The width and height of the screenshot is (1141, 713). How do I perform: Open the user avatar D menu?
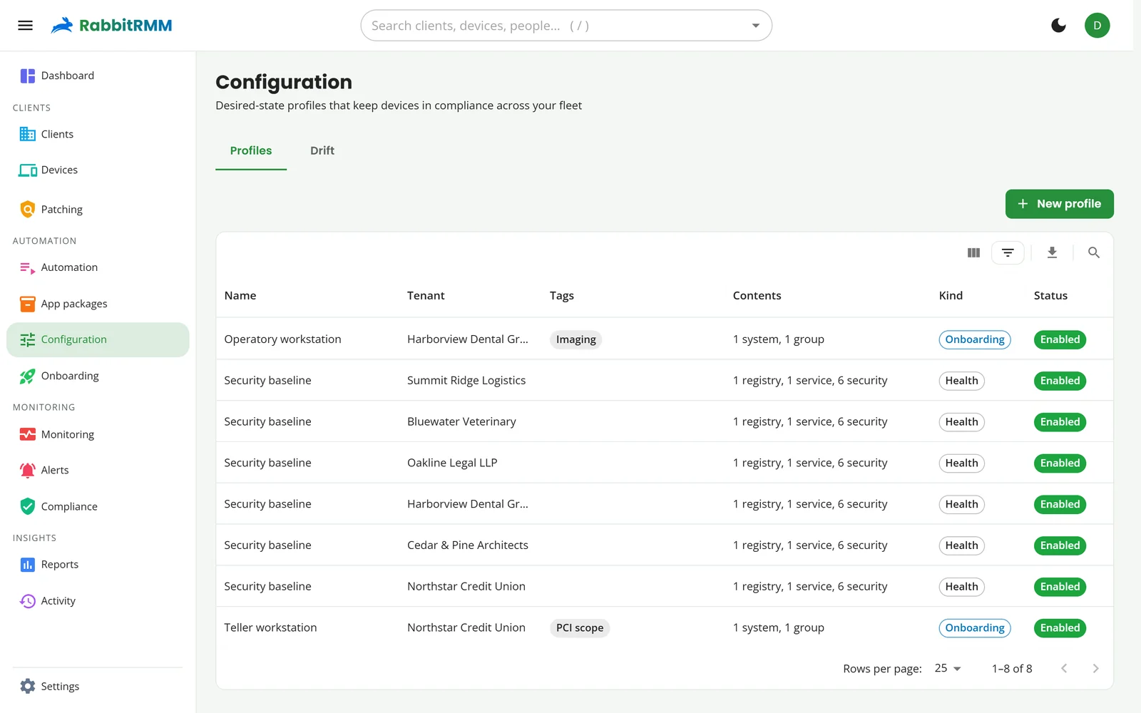(x=1097, y=26)
